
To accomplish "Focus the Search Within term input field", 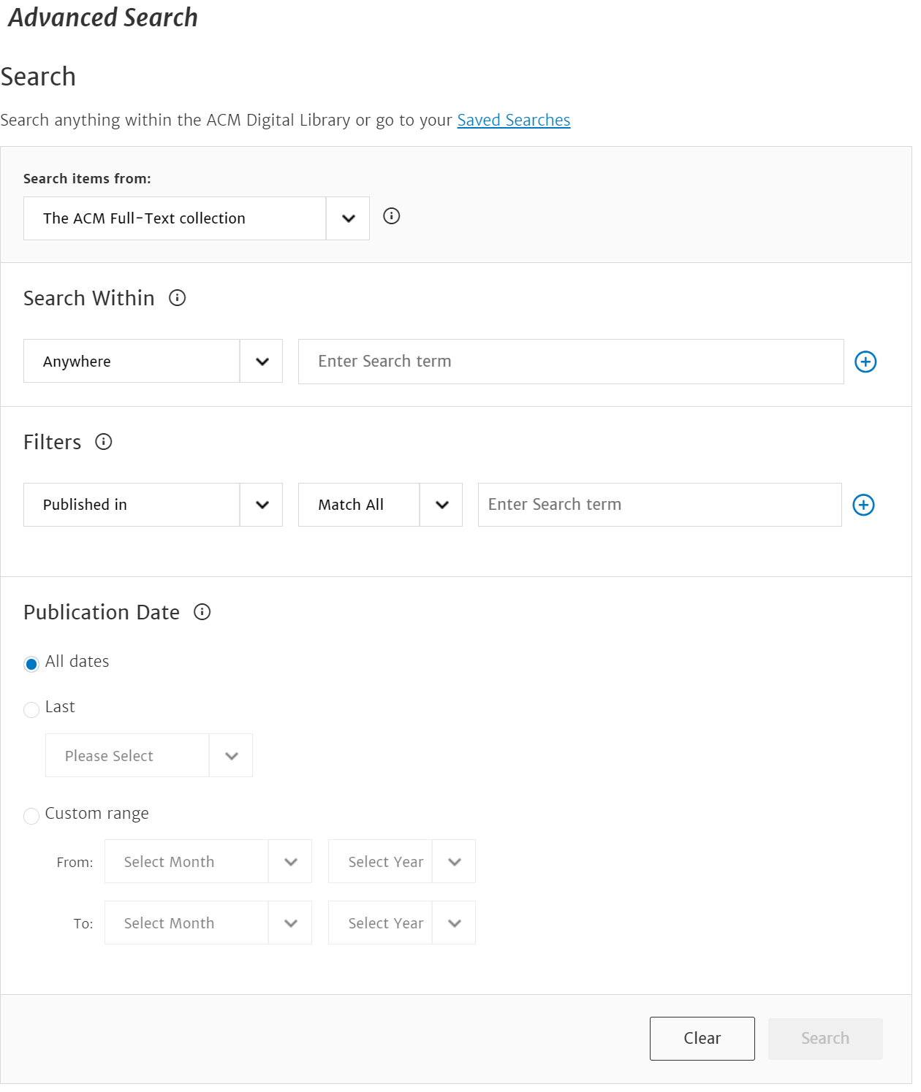I will click(571, 362).
